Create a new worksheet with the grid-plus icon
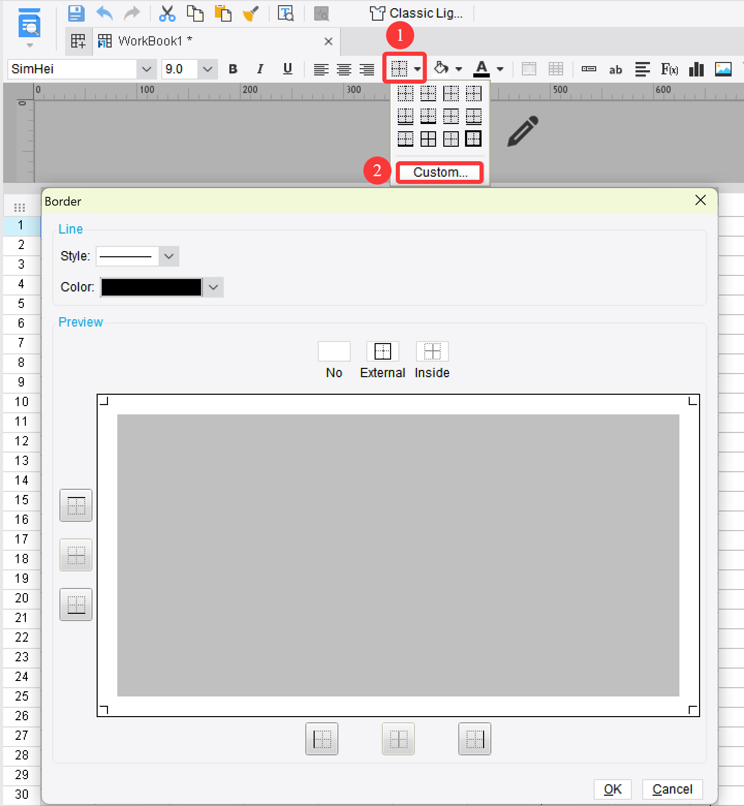The width and height of the screenshot is (744, 806). [79, 40]
